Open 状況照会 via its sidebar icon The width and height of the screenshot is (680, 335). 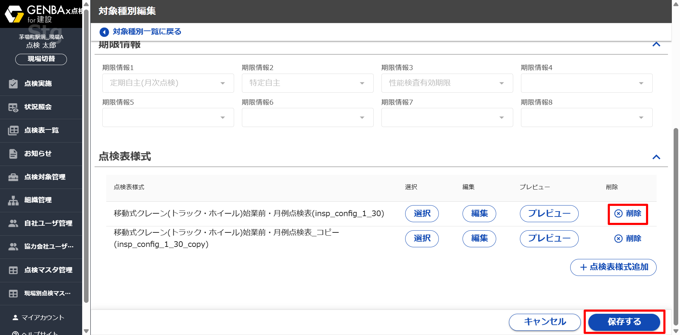click(x=13, y=107)
